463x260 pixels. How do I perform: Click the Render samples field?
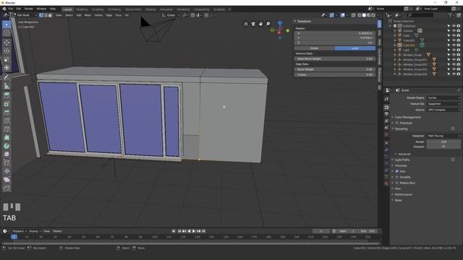[x=443, y=142]
